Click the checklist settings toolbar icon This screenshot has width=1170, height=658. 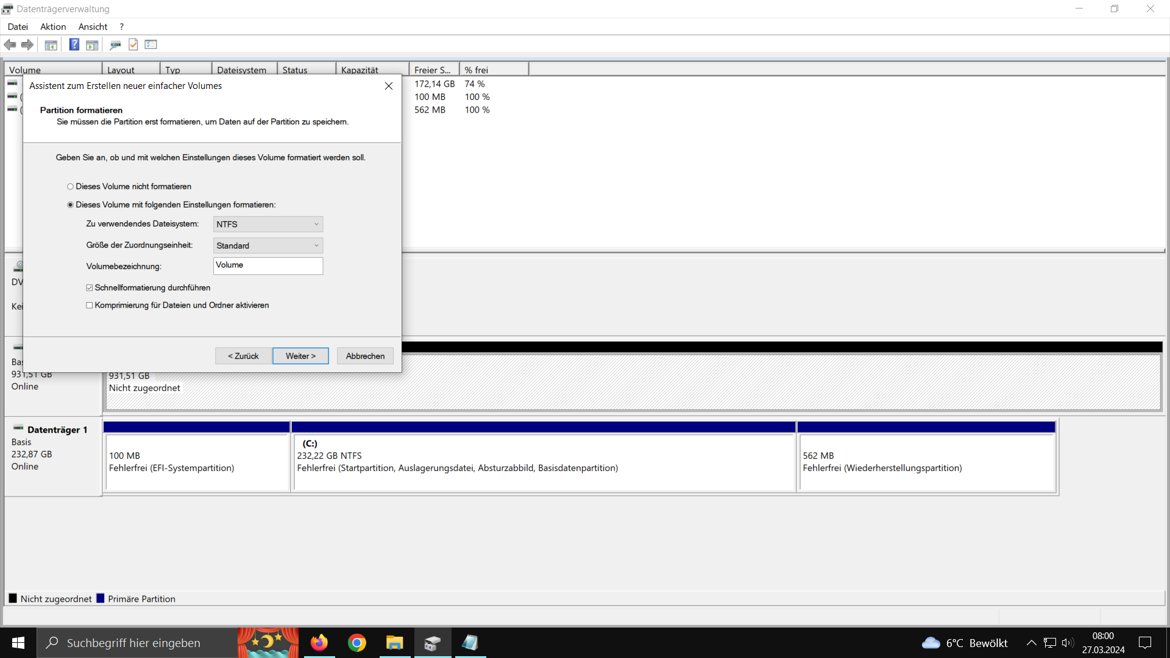(151, 44)
